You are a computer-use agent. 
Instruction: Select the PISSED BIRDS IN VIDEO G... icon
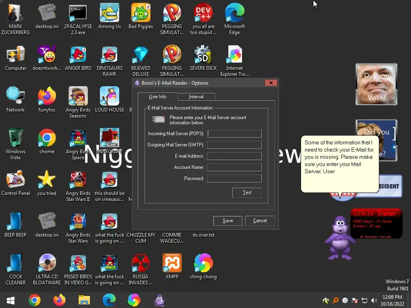[x=78, y=269]
